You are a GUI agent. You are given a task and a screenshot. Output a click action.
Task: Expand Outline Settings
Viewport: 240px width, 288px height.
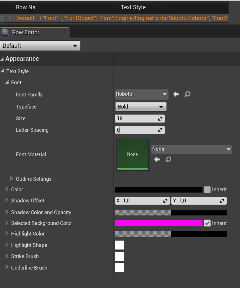tap(11, 179)
